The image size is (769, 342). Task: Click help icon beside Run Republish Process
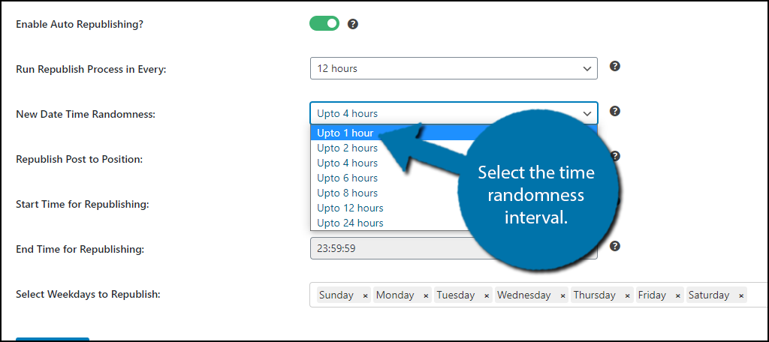click(x=614, y=66)
